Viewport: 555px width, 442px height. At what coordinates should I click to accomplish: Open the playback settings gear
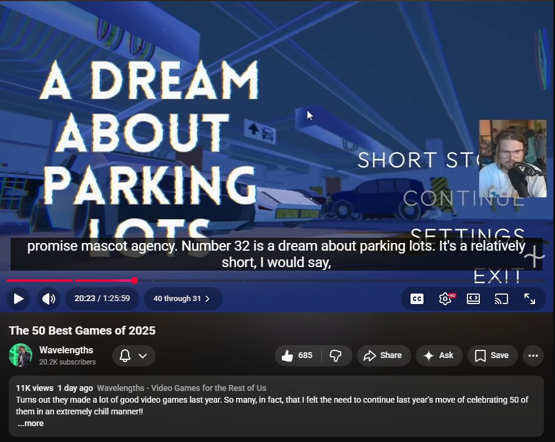coord(445,299)
